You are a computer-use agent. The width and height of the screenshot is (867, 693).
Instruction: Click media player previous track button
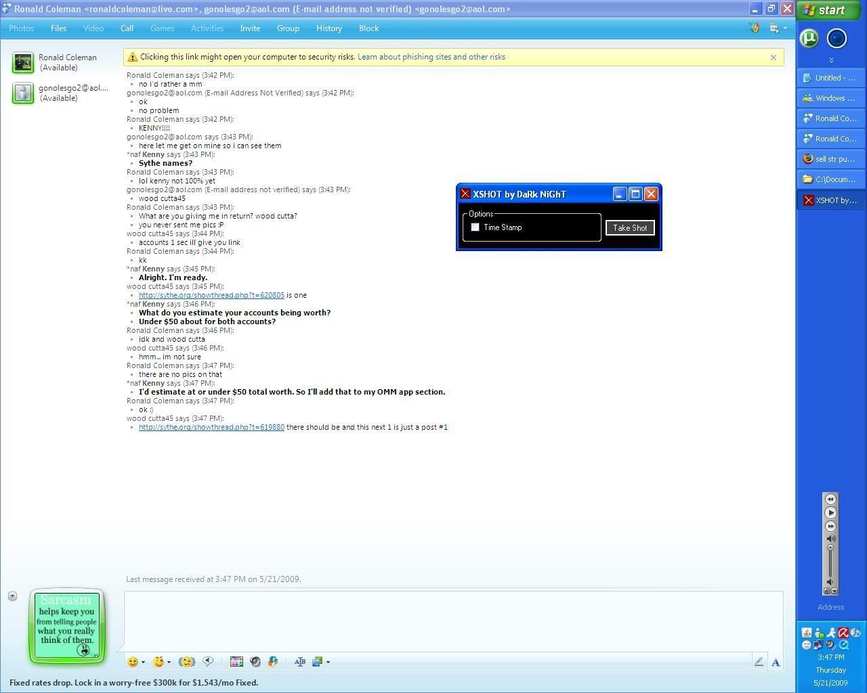(x=830, y=499)
